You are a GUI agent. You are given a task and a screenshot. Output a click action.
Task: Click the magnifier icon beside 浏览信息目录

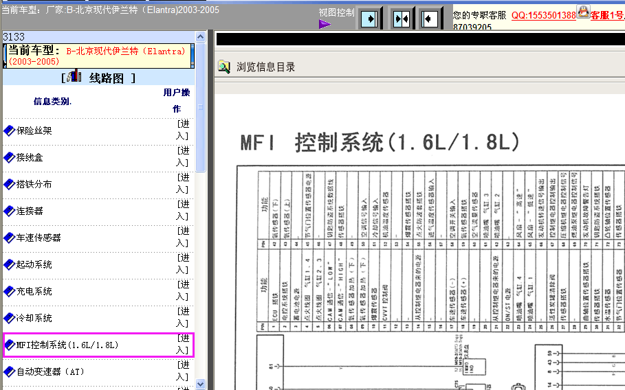[224, 67]
